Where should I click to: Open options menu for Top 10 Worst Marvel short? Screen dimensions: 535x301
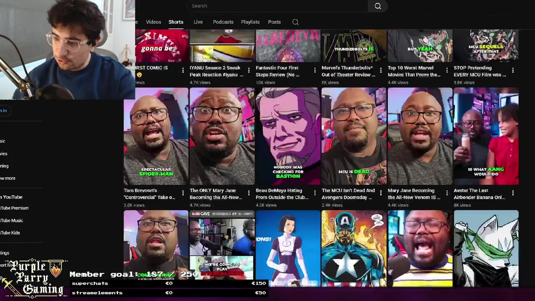point(447,70)
